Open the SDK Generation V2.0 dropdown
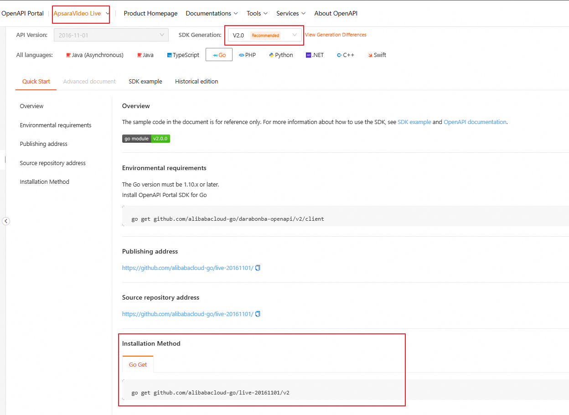 (x=265, y=35)
